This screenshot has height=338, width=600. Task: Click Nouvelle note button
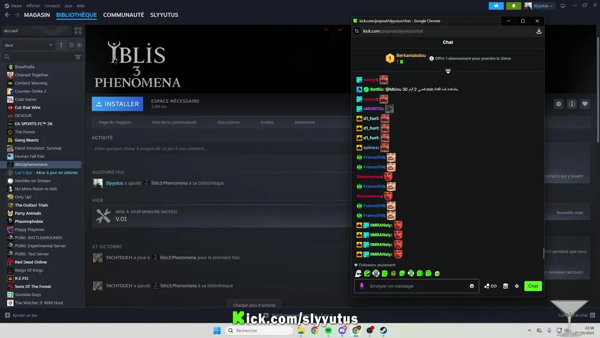click(x=570, y=213)
